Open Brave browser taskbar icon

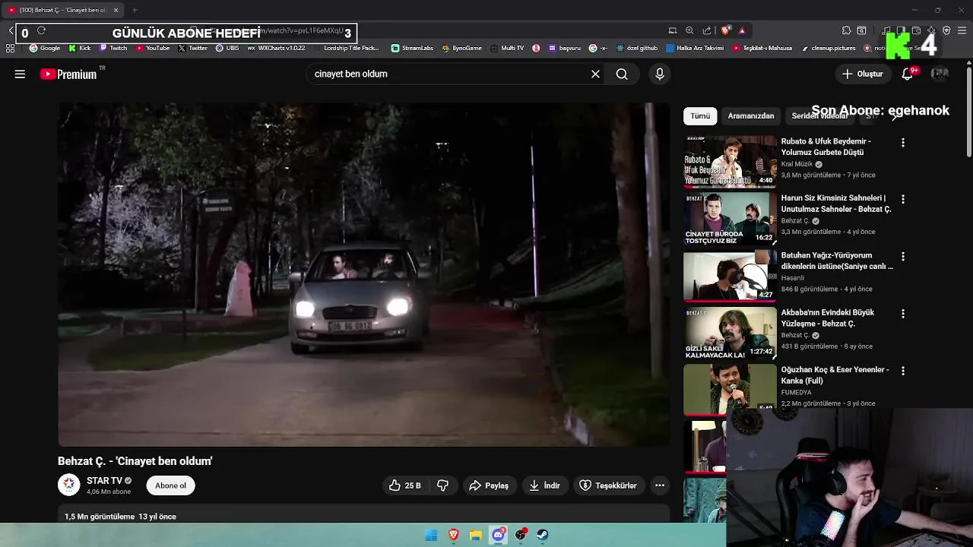click(454, 535)
